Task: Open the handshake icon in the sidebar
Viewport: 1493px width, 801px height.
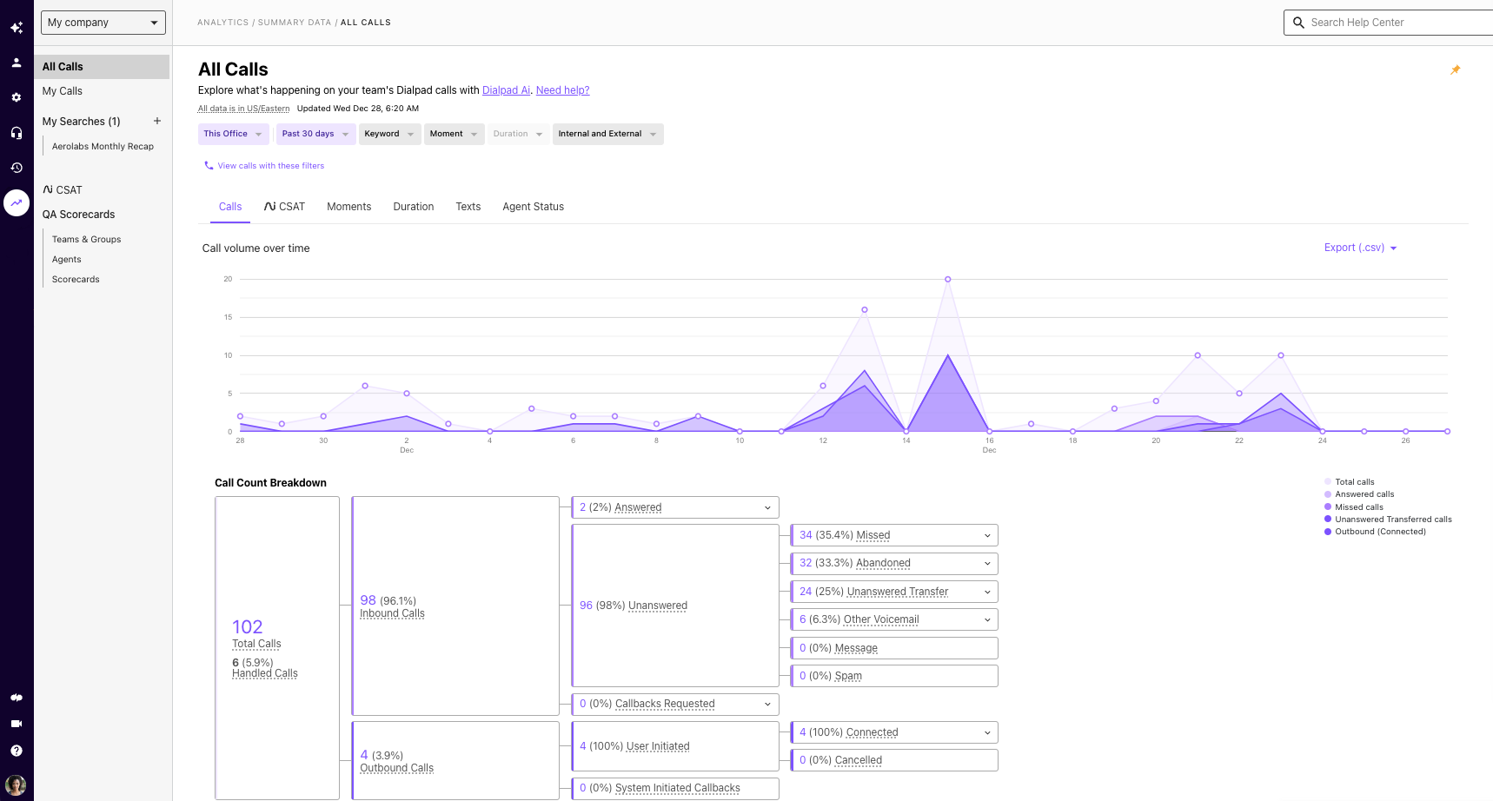Action: 17,698
